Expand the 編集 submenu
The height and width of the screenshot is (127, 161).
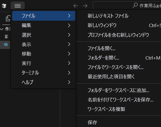[x=44, y=25]
